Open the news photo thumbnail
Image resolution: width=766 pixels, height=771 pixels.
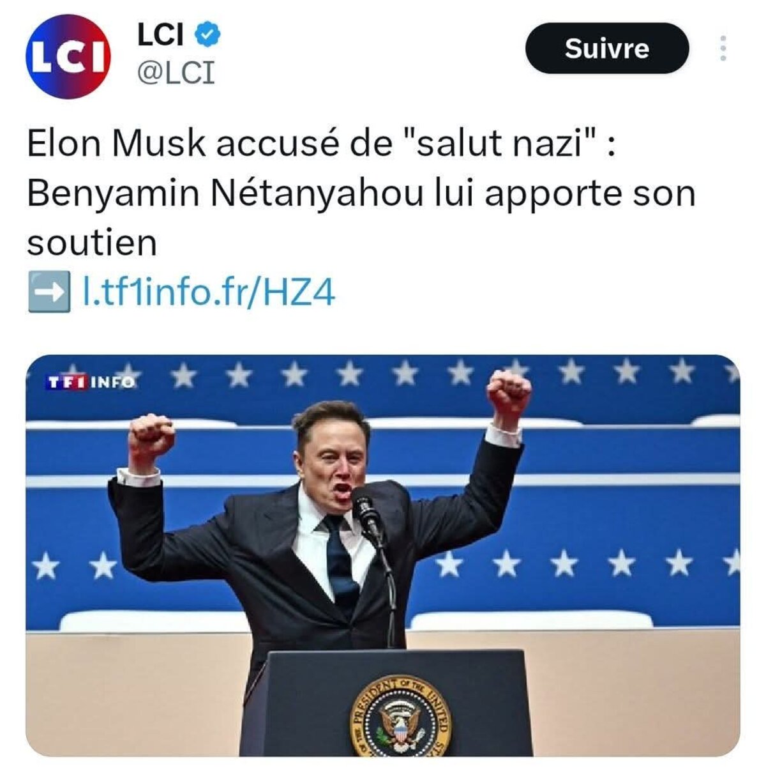tap(383, 555)
